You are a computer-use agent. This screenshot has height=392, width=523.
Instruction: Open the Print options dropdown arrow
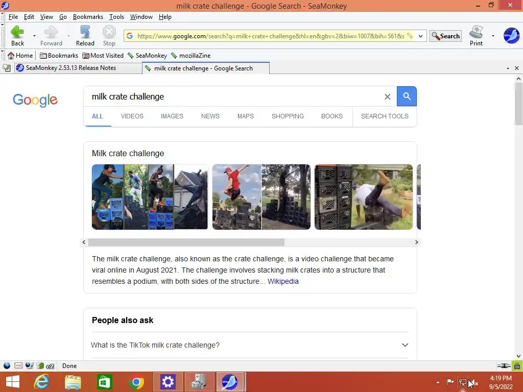coord(493,36)
